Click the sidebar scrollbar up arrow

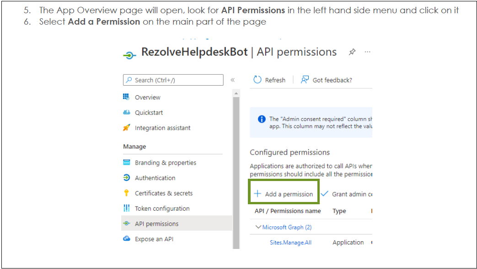pyautogui.click(x=236, y=93)
